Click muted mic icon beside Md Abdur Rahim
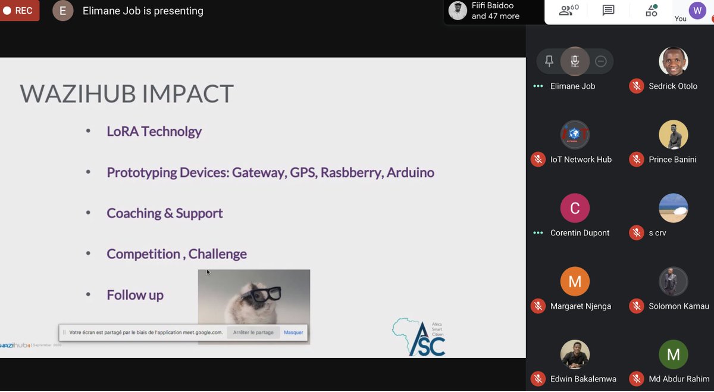This screenshot has height=392, width=714. click(x=636, y=379)
